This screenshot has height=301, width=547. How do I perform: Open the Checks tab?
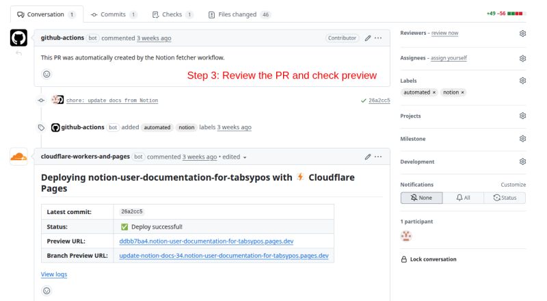click(x=172, y=14)
